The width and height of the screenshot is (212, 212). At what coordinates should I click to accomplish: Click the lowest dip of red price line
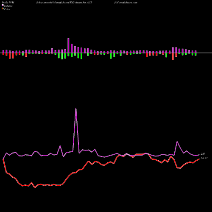click(35, 188)
